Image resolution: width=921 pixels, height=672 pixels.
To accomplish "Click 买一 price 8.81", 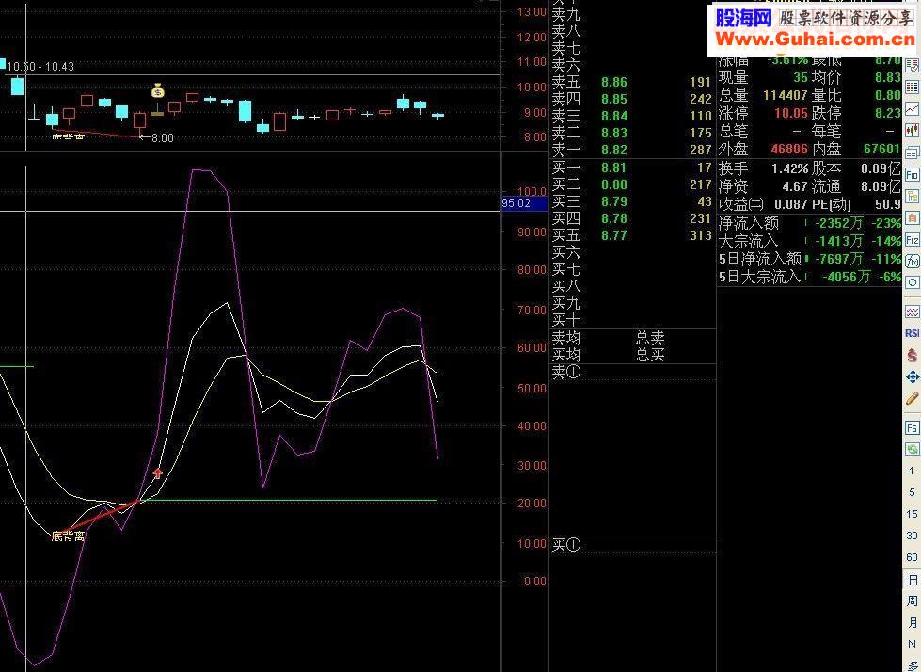I will (x=613, y=168).
